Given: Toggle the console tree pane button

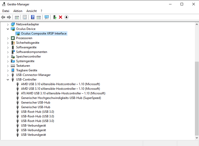Looking at the screenshot, I should tap(17, 17).
